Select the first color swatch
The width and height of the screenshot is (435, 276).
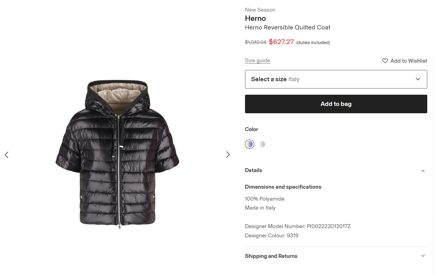tap(250, 144)
